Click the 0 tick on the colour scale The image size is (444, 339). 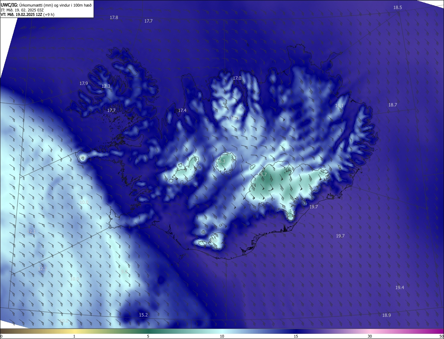tap(1, 337)
